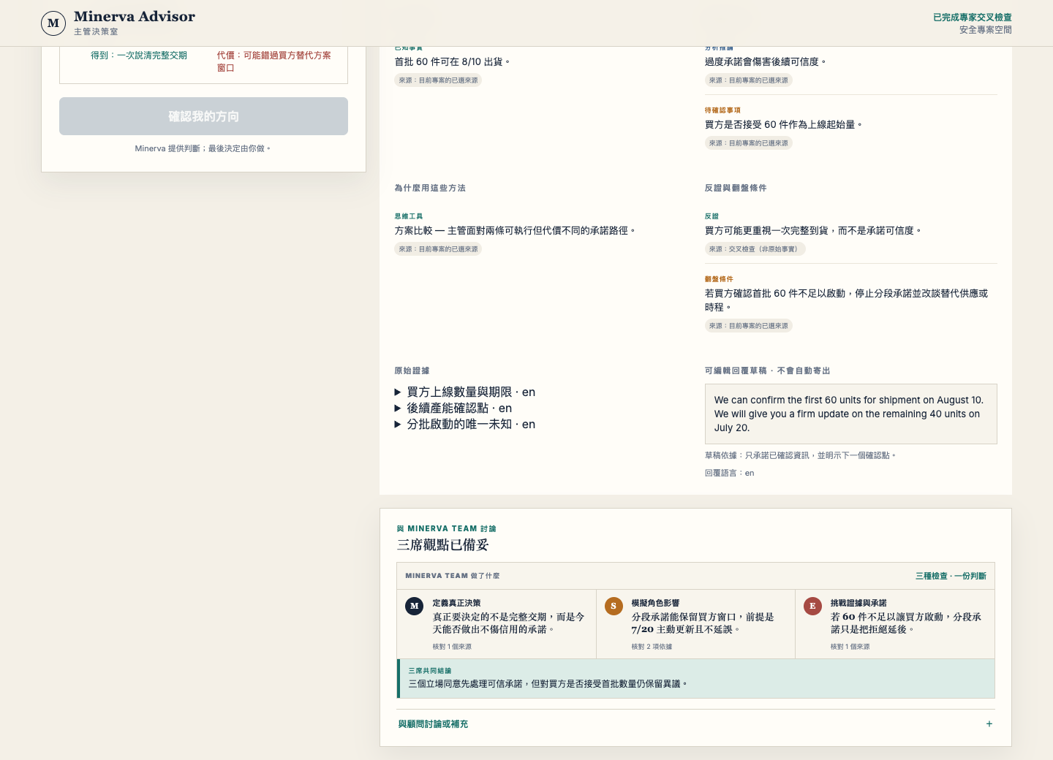The height and width of the screenshot is (760, 1053).
Task: Click the 得到：一次說清完整交期 text
Action: [x=139, y=56]
